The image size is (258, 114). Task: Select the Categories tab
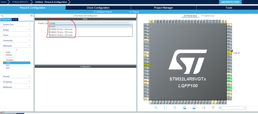click(x=6, y=19)
